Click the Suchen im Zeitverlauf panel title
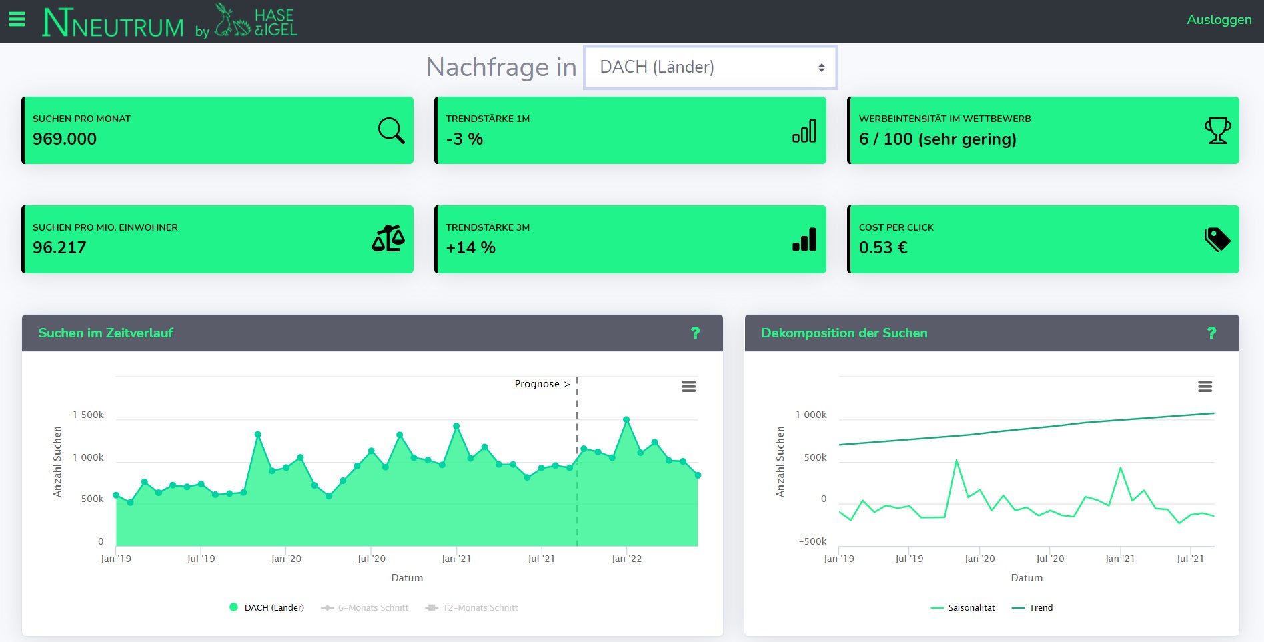 click(x=105, y=333)
